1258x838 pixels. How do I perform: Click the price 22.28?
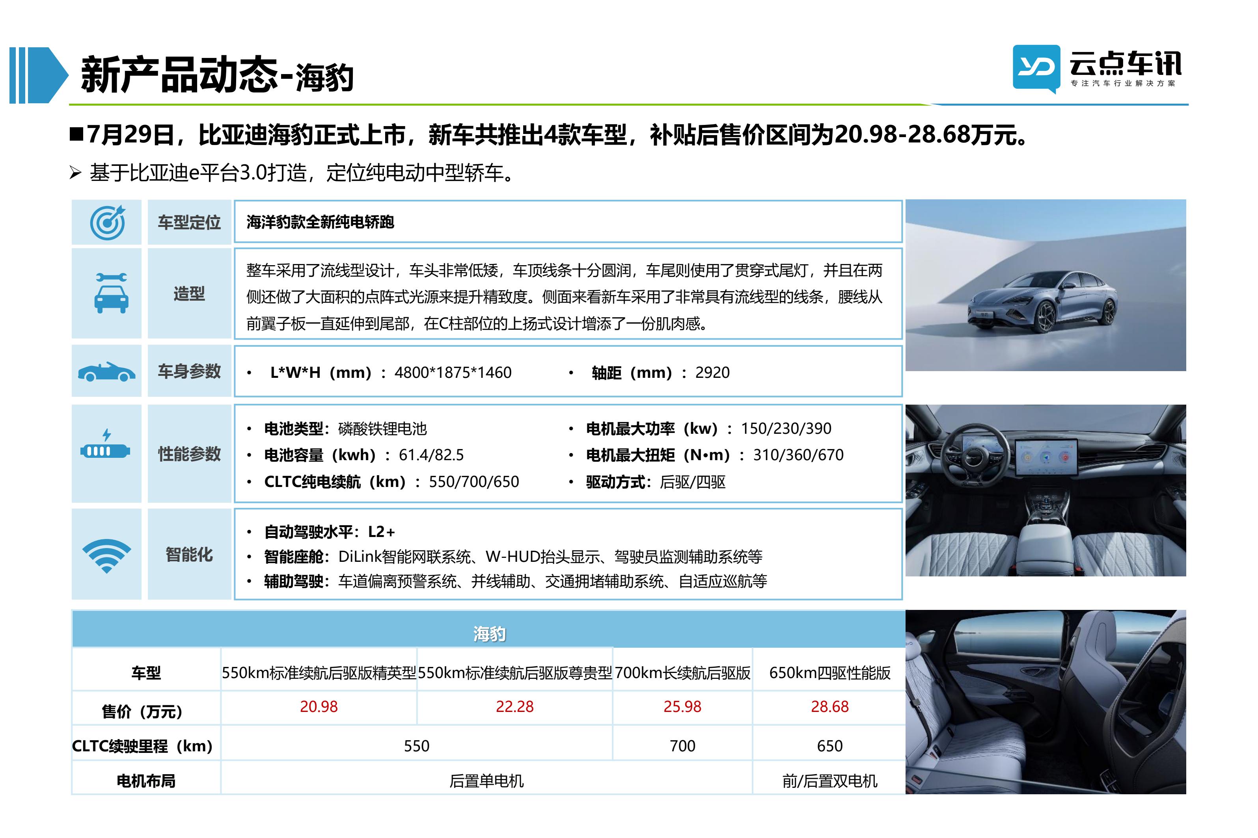514,706
